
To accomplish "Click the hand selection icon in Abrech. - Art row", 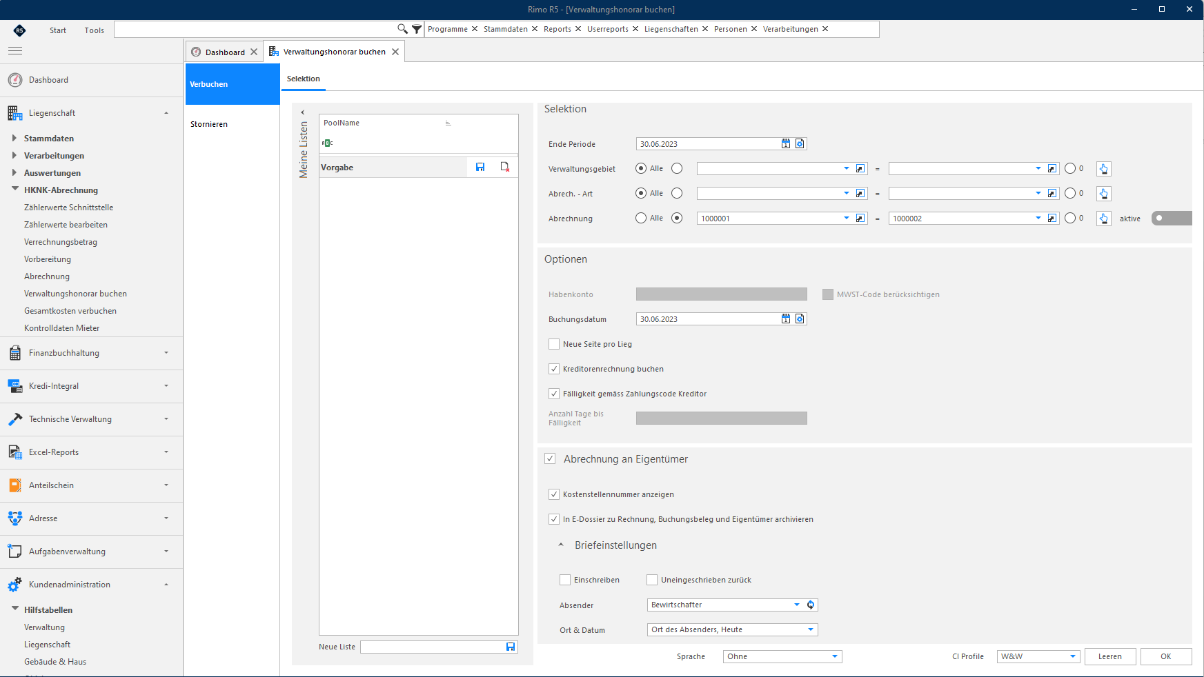I will (1103, 194).
